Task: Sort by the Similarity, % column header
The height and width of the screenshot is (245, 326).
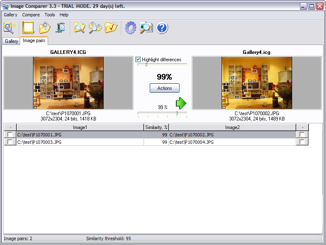Action: pos(156,127)
